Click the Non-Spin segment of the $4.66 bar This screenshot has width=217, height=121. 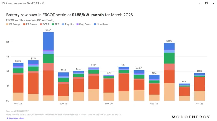click(x=48, y=41)
